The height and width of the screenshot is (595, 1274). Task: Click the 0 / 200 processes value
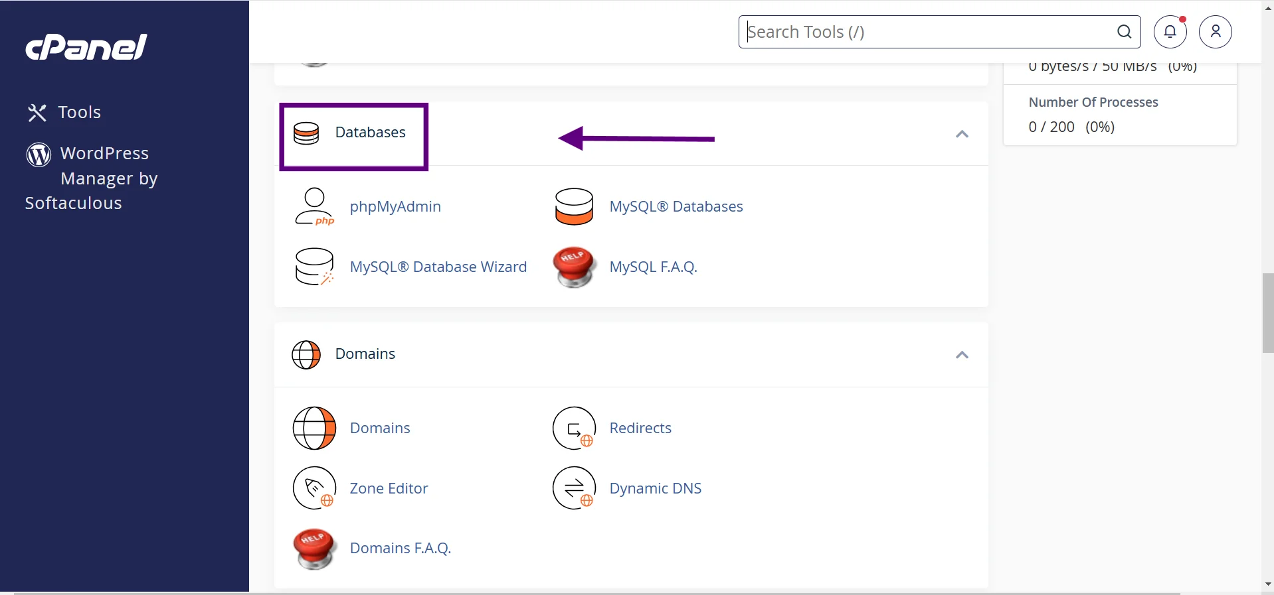point(1051,127)
